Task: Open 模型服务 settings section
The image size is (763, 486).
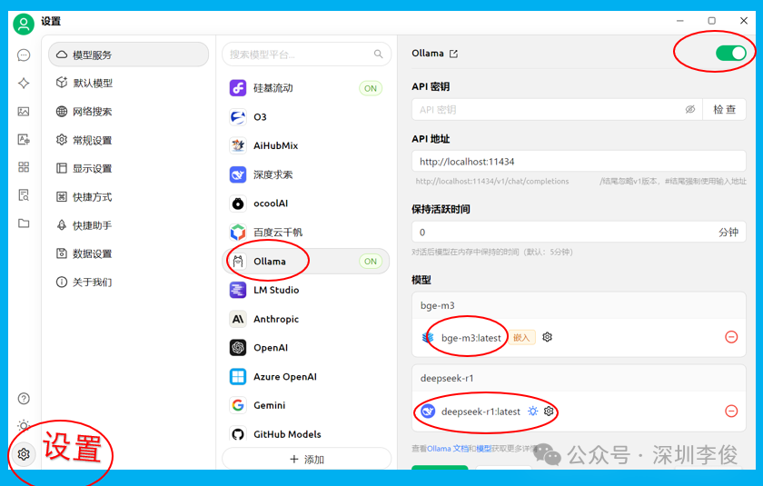Action: click(128, 55)
